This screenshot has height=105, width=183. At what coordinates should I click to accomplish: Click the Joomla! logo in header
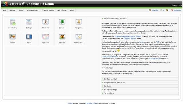coord(13,4)
